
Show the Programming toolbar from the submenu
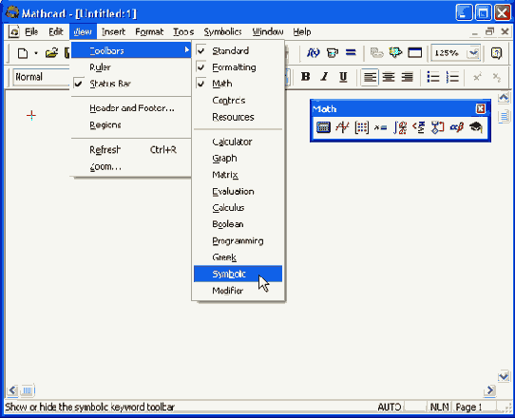point(238,241)
